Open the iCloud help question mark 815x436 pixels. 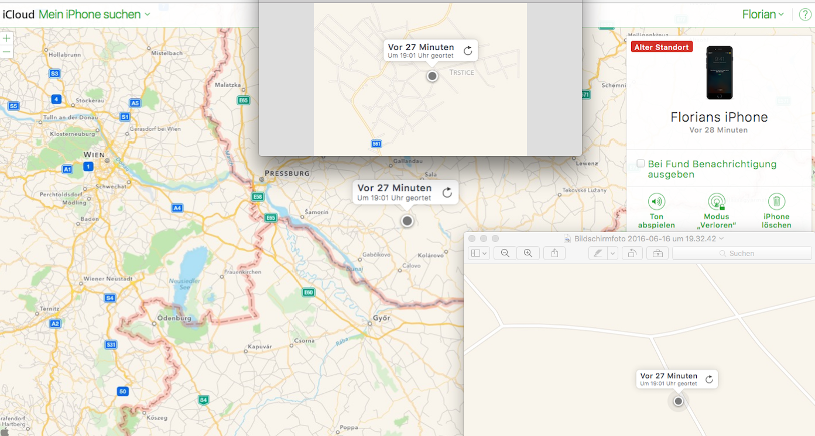(804, 15)
